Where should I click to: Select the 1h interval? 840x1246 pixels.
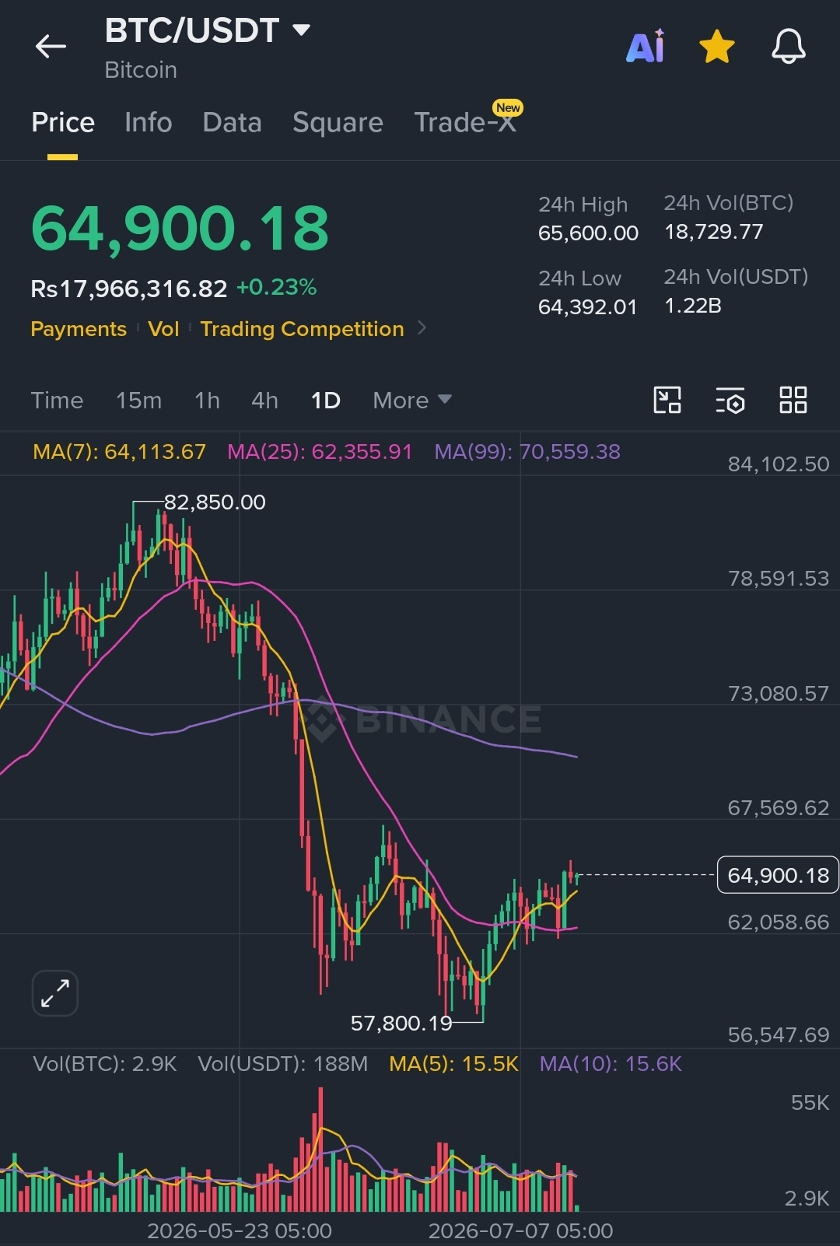click(207, 400)
